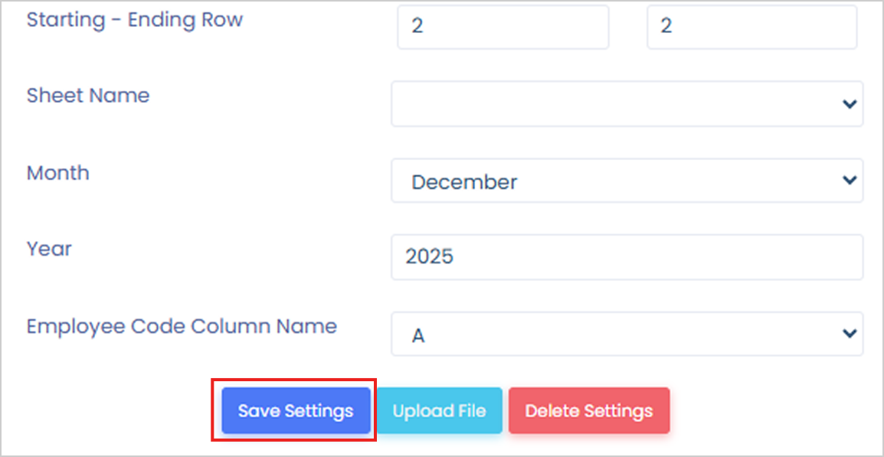Click the Month label text

pyautogui.click(x=58, y=173)
